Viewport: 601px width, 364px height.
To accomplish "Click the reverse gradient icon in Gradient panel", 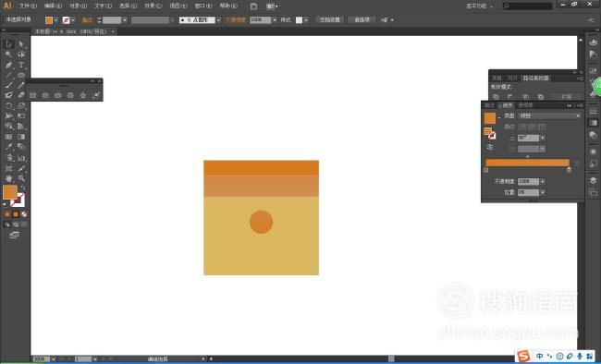I will pyautogui.click(x=490, y=147).
